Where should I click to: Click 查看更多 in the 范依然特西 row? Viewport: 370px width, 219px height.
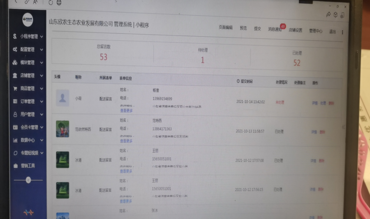pyautogui.click(x=126, y=141)
